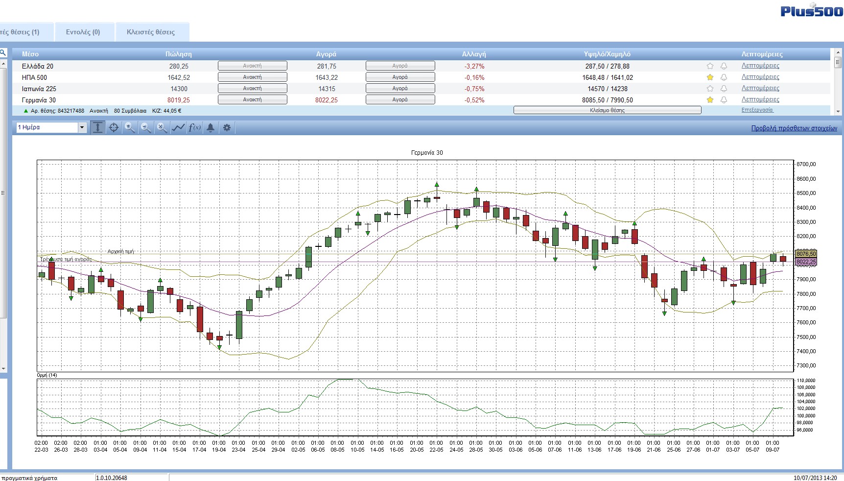Activate the crosshair cursor tool
The image size is (844, 481).
[114, 127]
